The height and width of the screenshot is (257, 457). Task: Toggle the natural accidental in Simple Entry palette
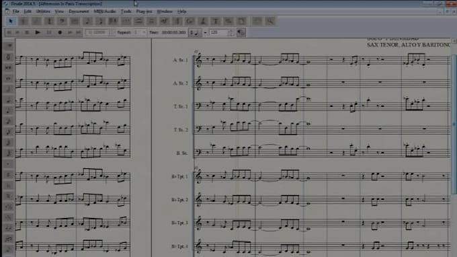9,196
